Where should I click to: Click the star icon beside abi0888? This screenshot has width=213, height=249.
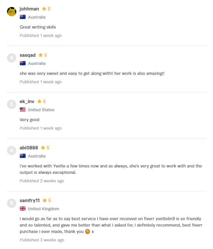(x=43, y=148)
